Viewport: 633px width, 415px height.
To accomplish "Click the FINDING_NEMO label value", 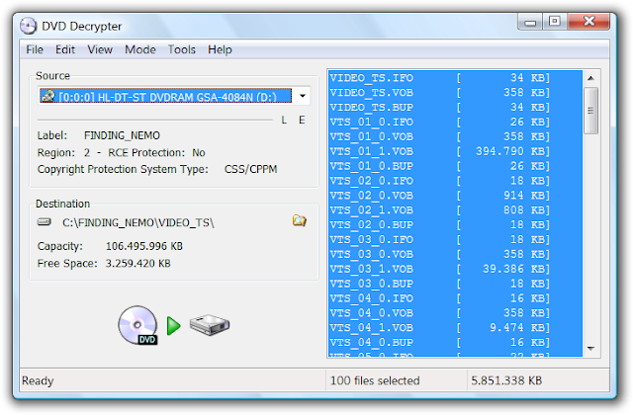I will [x=122, y=135].
